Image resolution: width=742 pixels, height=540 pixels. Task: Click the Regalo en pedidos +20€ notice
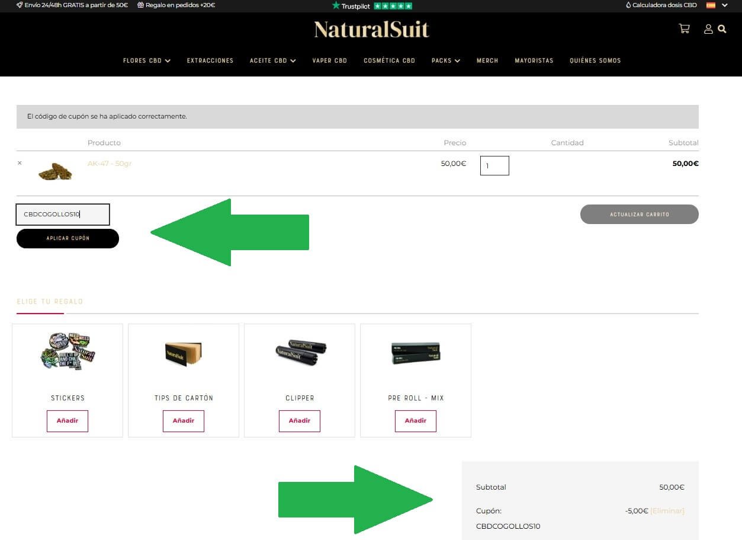coord(176,5)
